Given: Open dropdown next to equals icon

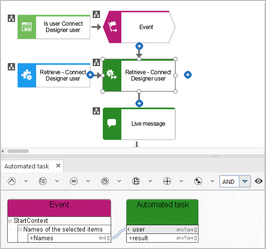Looking at the screenshot, I should (x=88, y=181).
